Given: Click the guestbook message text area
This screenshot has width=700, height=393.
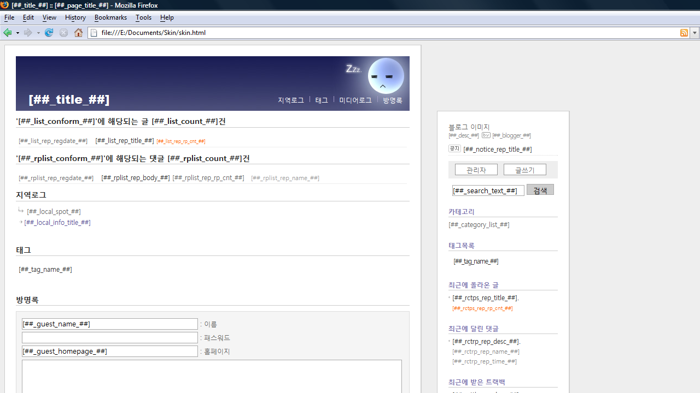Looking at the screenshot, I should [212, 377].
